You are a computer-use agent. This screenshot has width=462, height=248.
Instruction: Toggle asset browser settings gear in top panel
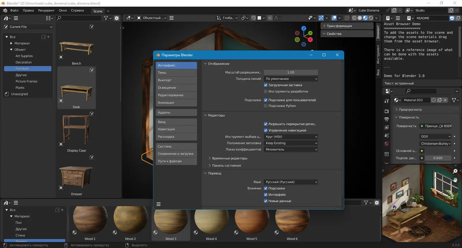pyautogui.click(x=117, y=18)
